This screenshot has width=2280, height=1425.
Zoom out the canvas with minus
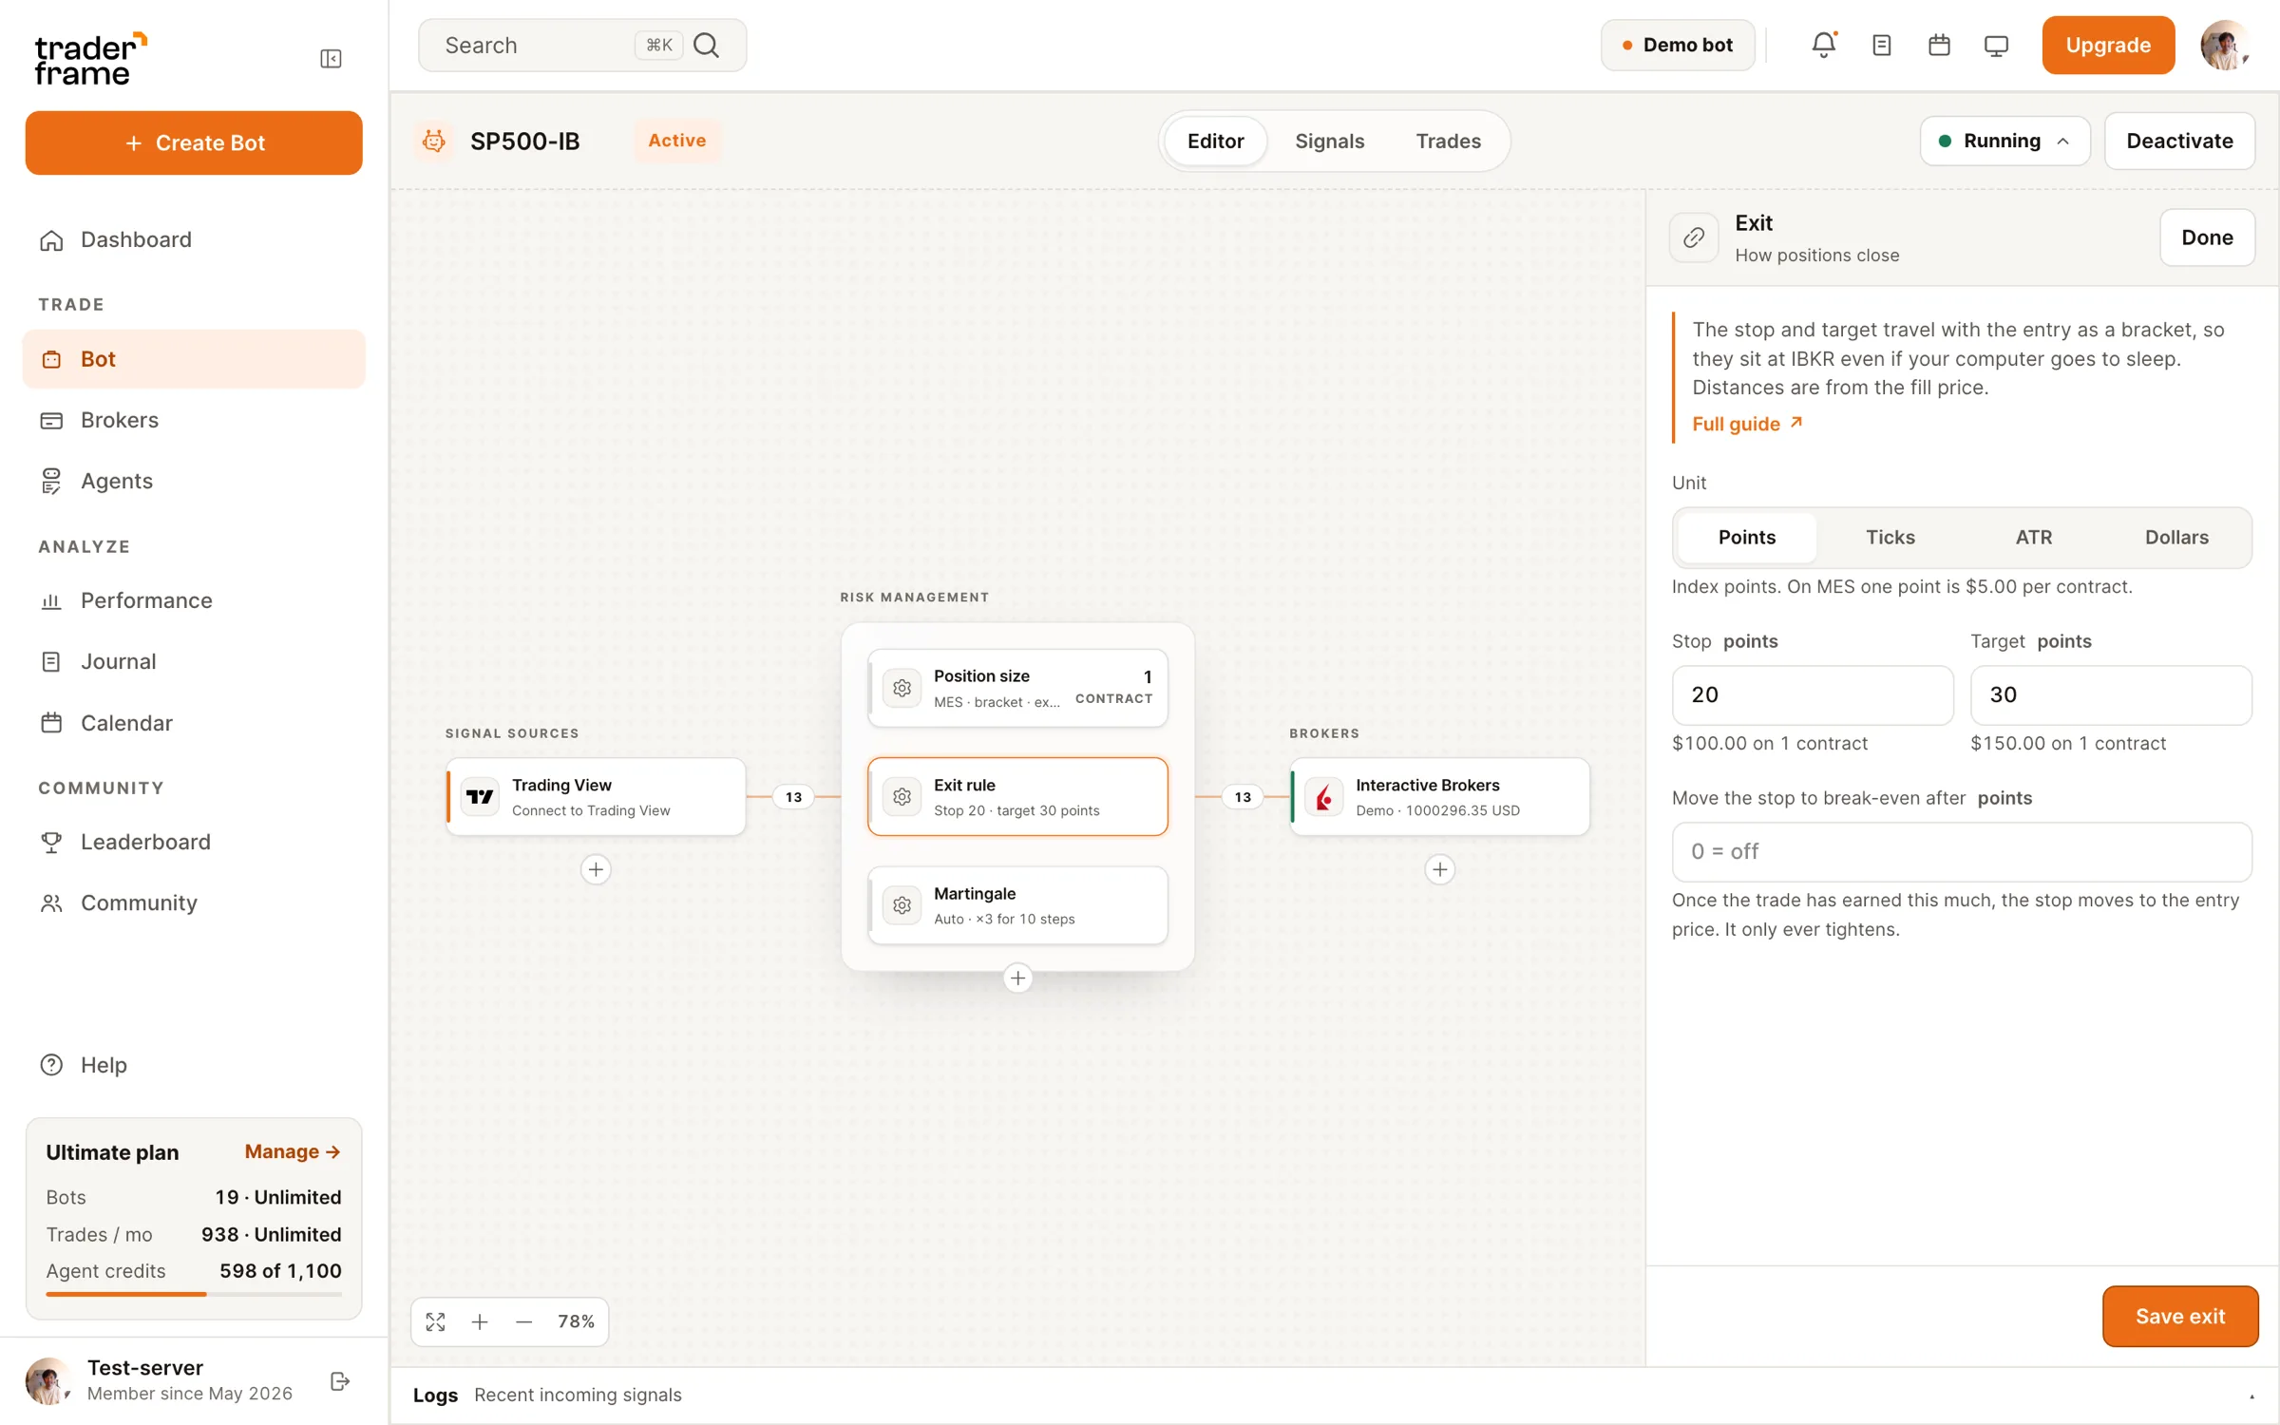523,1321
